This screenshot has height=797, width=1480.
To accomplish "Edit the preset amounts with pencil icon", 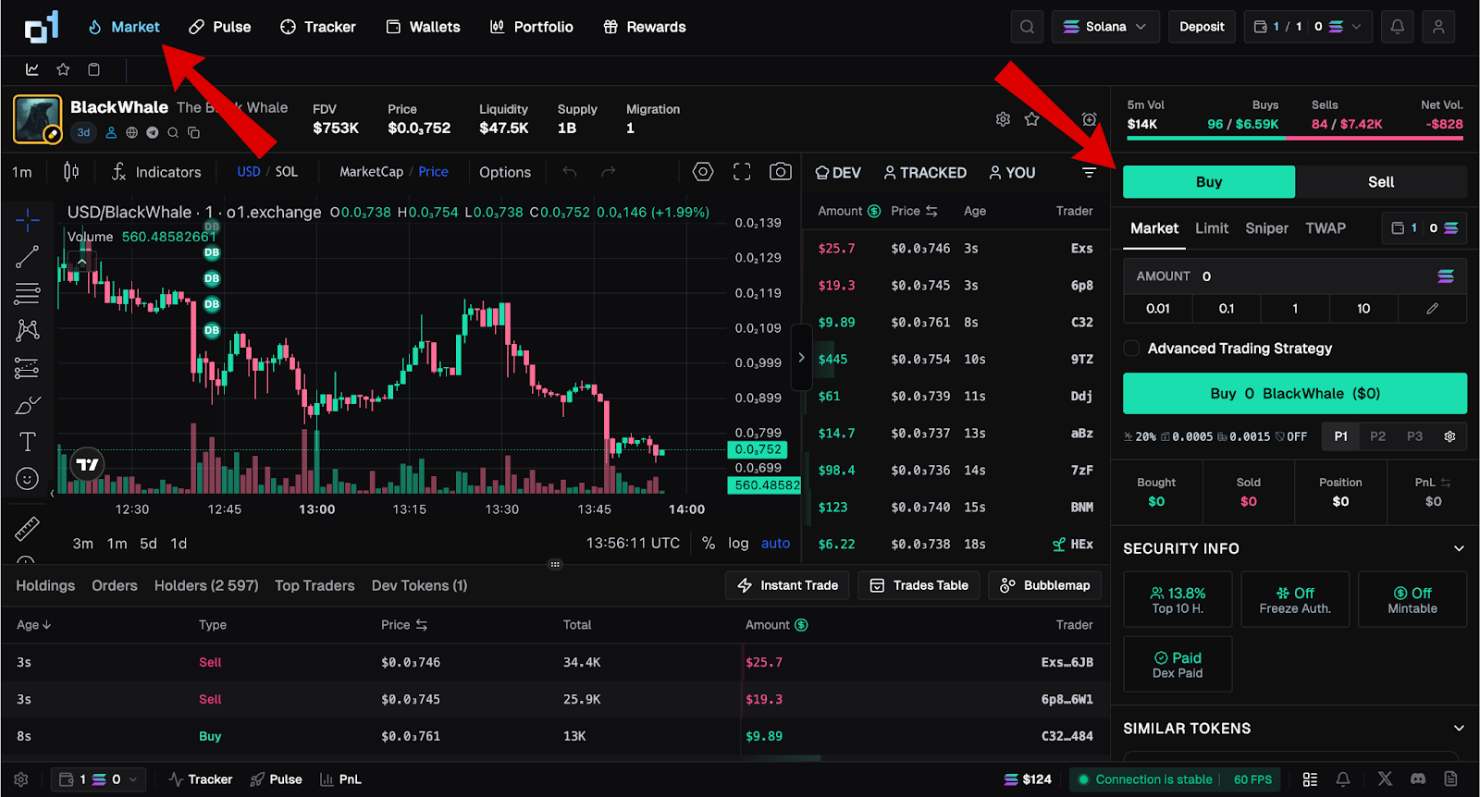I will click(x=1432, y=309).
